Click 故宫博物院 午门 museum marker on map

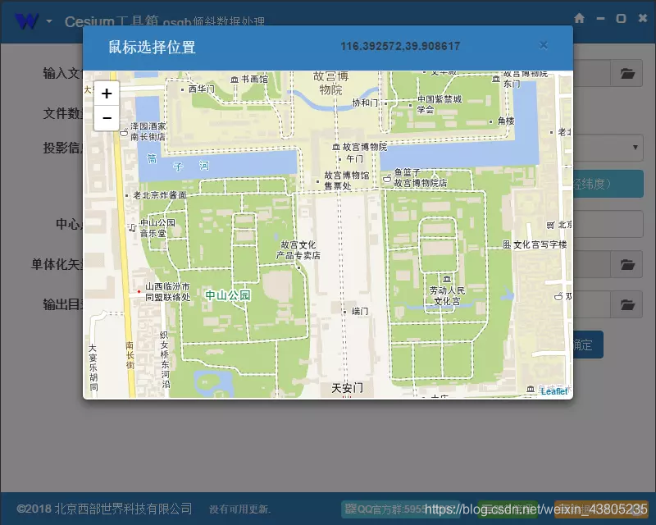coord(335,147)
